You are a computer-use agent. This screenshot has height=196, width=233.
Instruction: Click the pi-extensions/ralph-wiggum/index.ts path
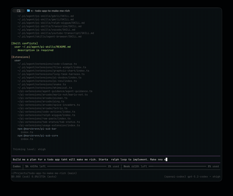[46, 115]
